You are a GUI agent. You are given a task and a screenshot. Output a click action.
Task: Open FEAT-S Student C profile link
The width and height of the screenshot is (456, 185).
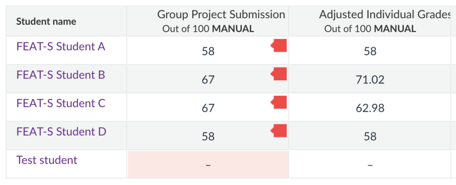pyautogui.click(x=61, y=103)
